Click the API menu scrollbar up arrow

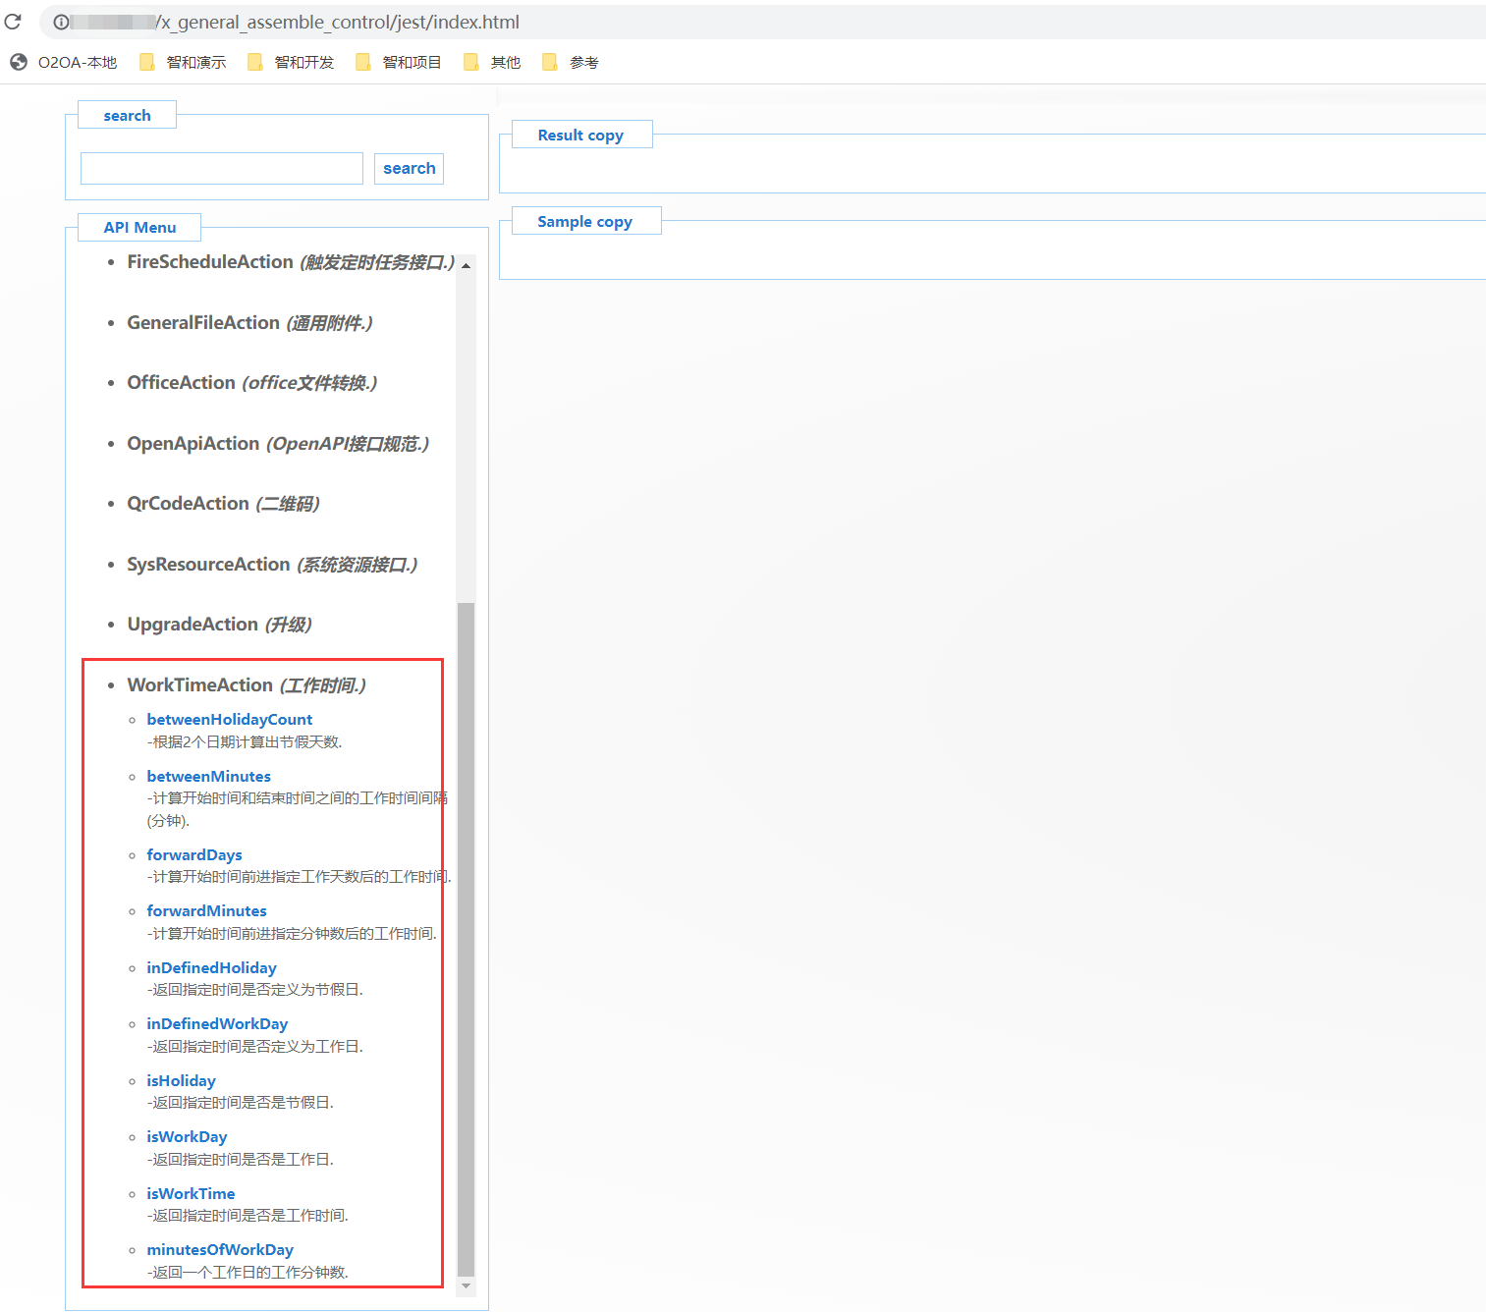[466, 266]
